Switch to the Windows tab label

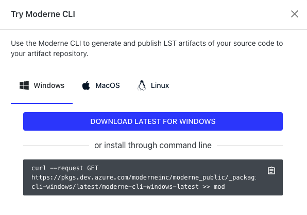pos(49,85)
